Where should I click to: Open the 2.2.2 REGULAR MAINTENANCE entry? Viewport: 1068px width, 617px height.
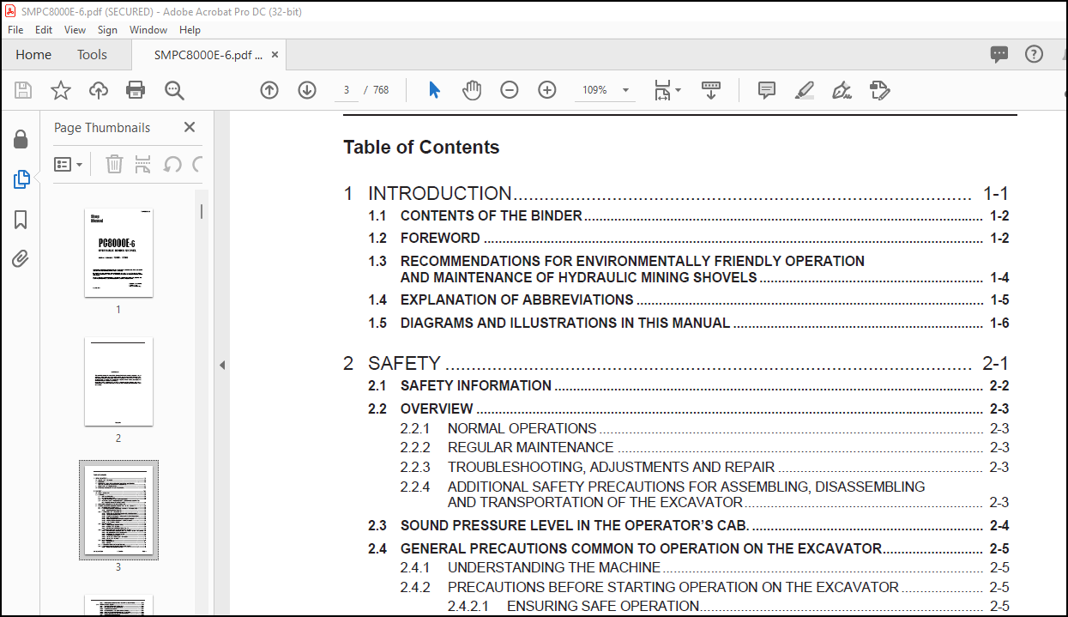pyautogui.click(x=704, y=447)
